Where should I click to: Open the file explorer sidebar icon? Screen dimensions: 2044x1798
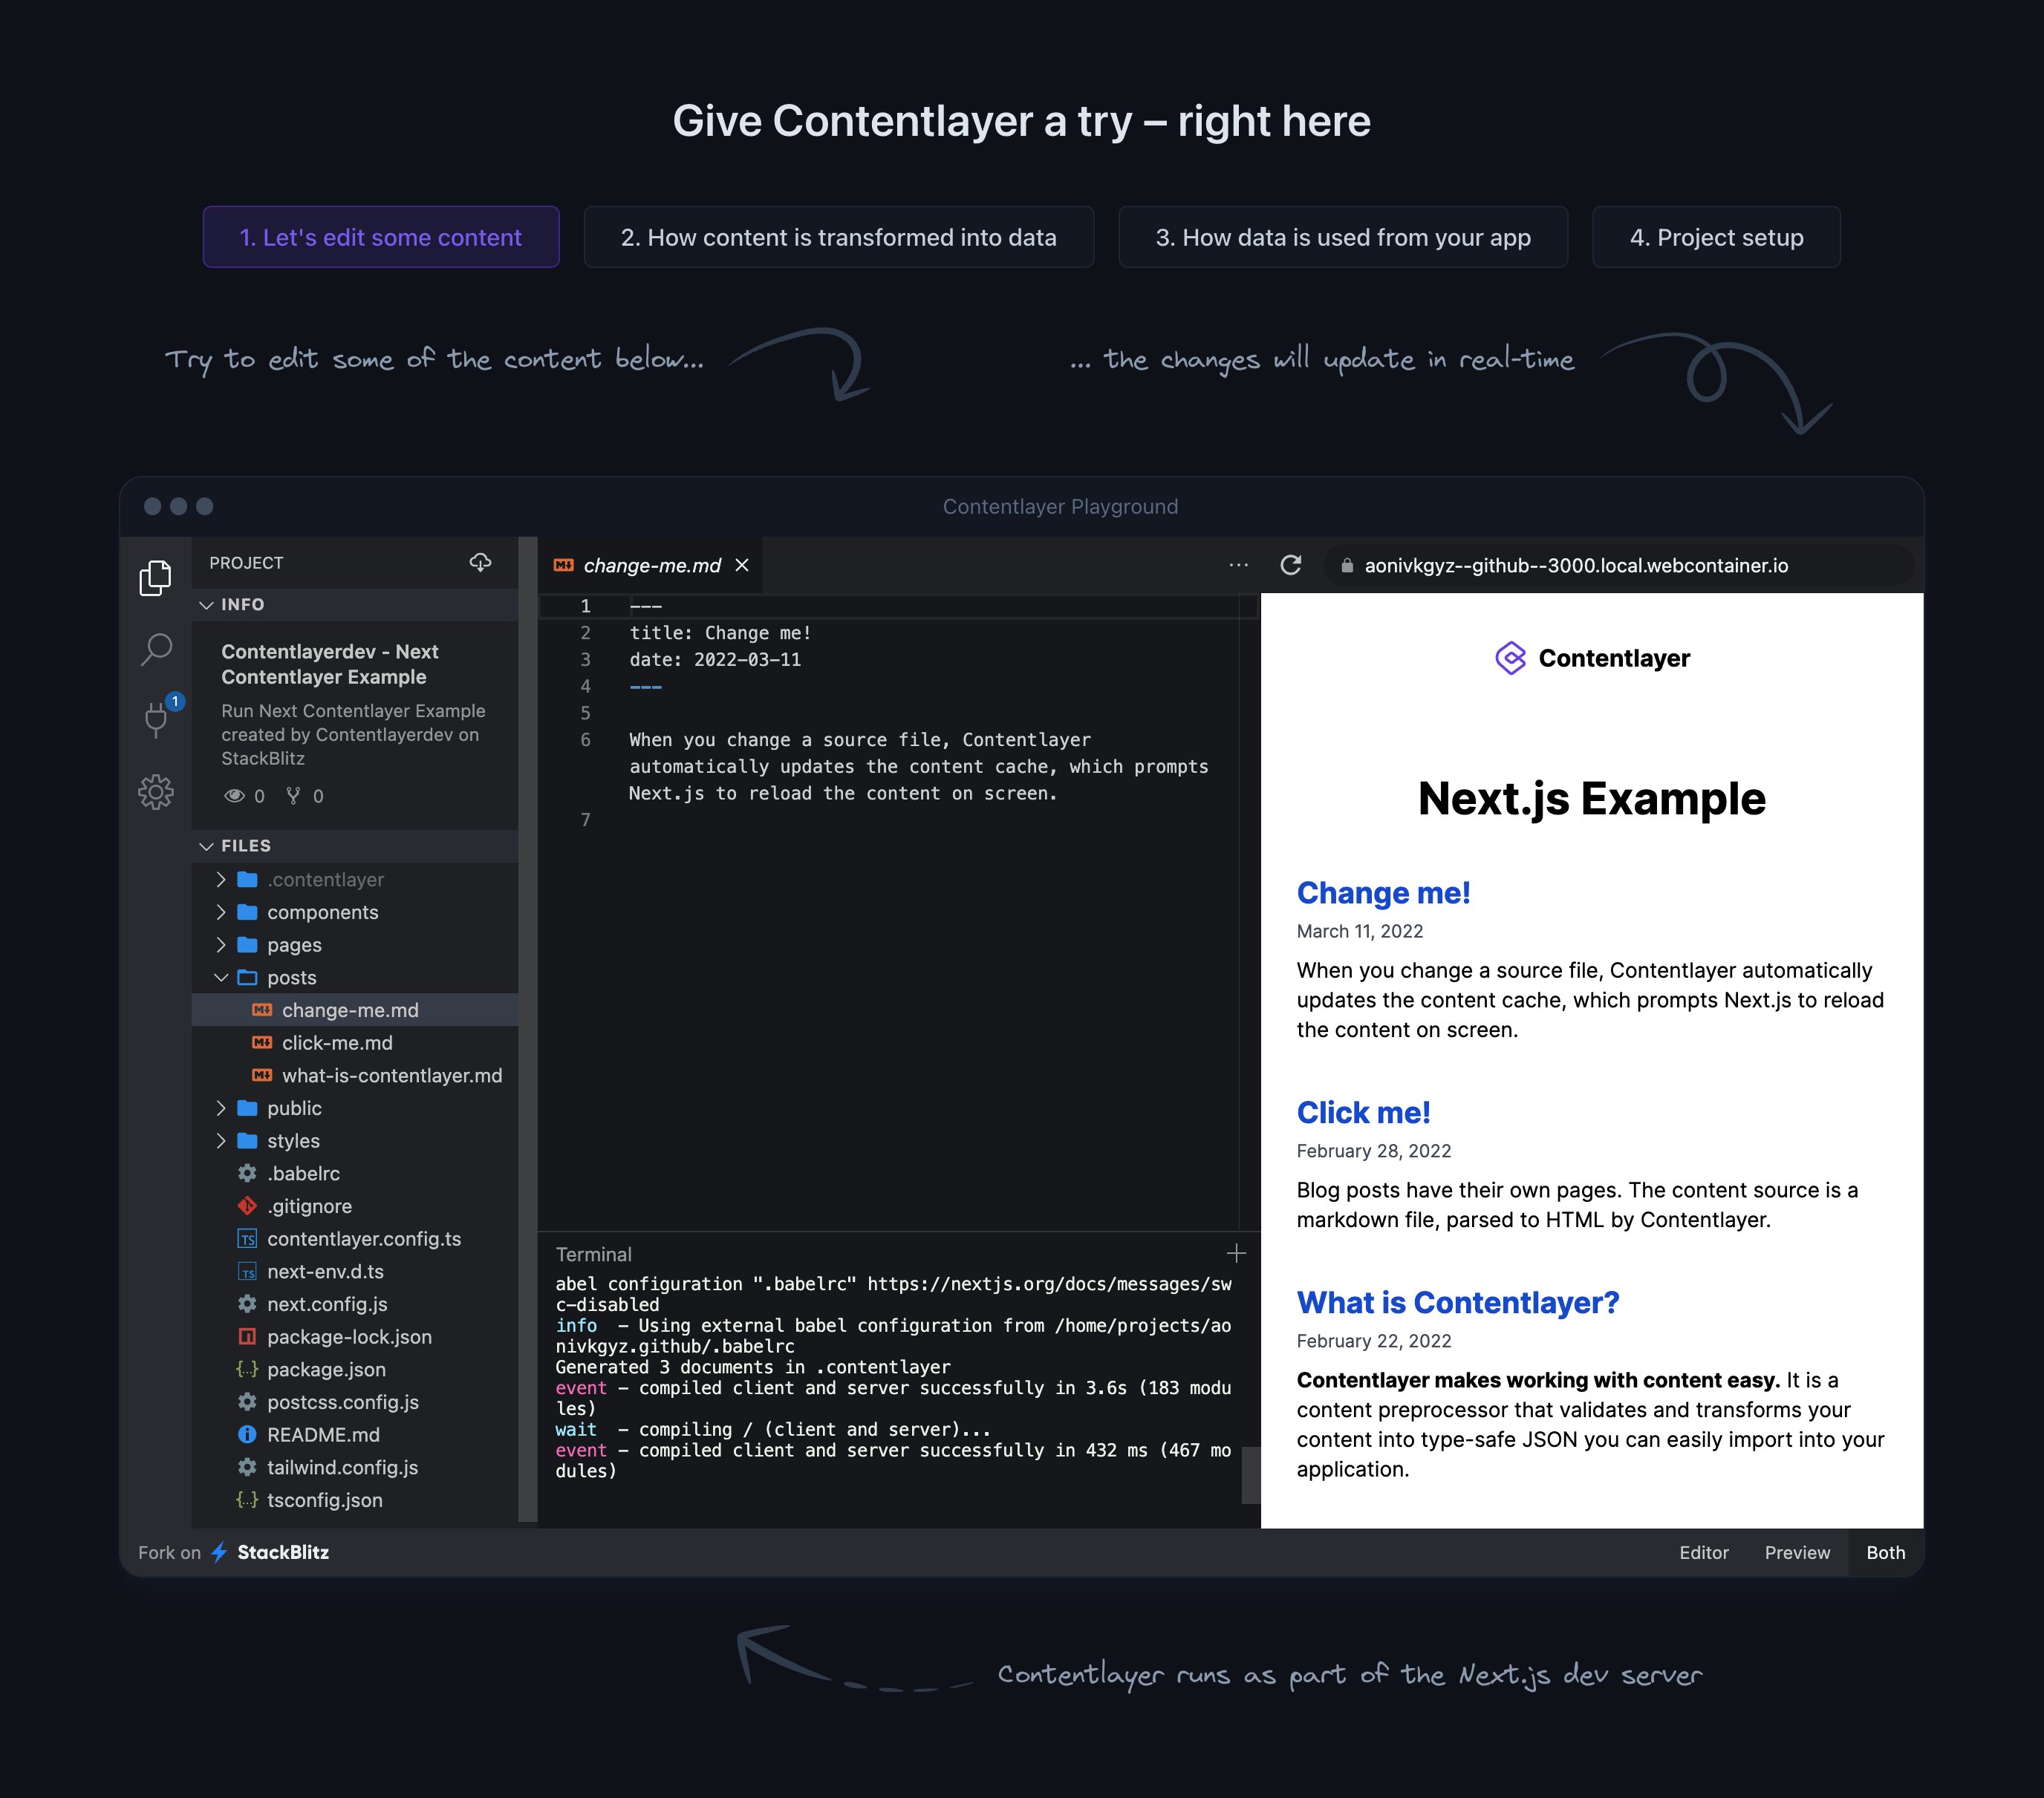click(x=156, y=577)
